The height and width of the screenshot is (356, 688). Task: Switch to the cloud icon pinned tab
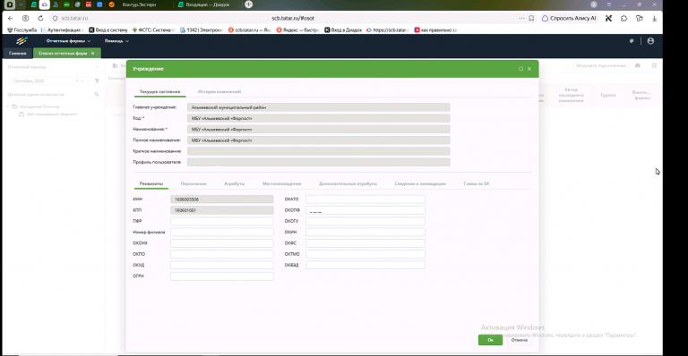(44, 4)
